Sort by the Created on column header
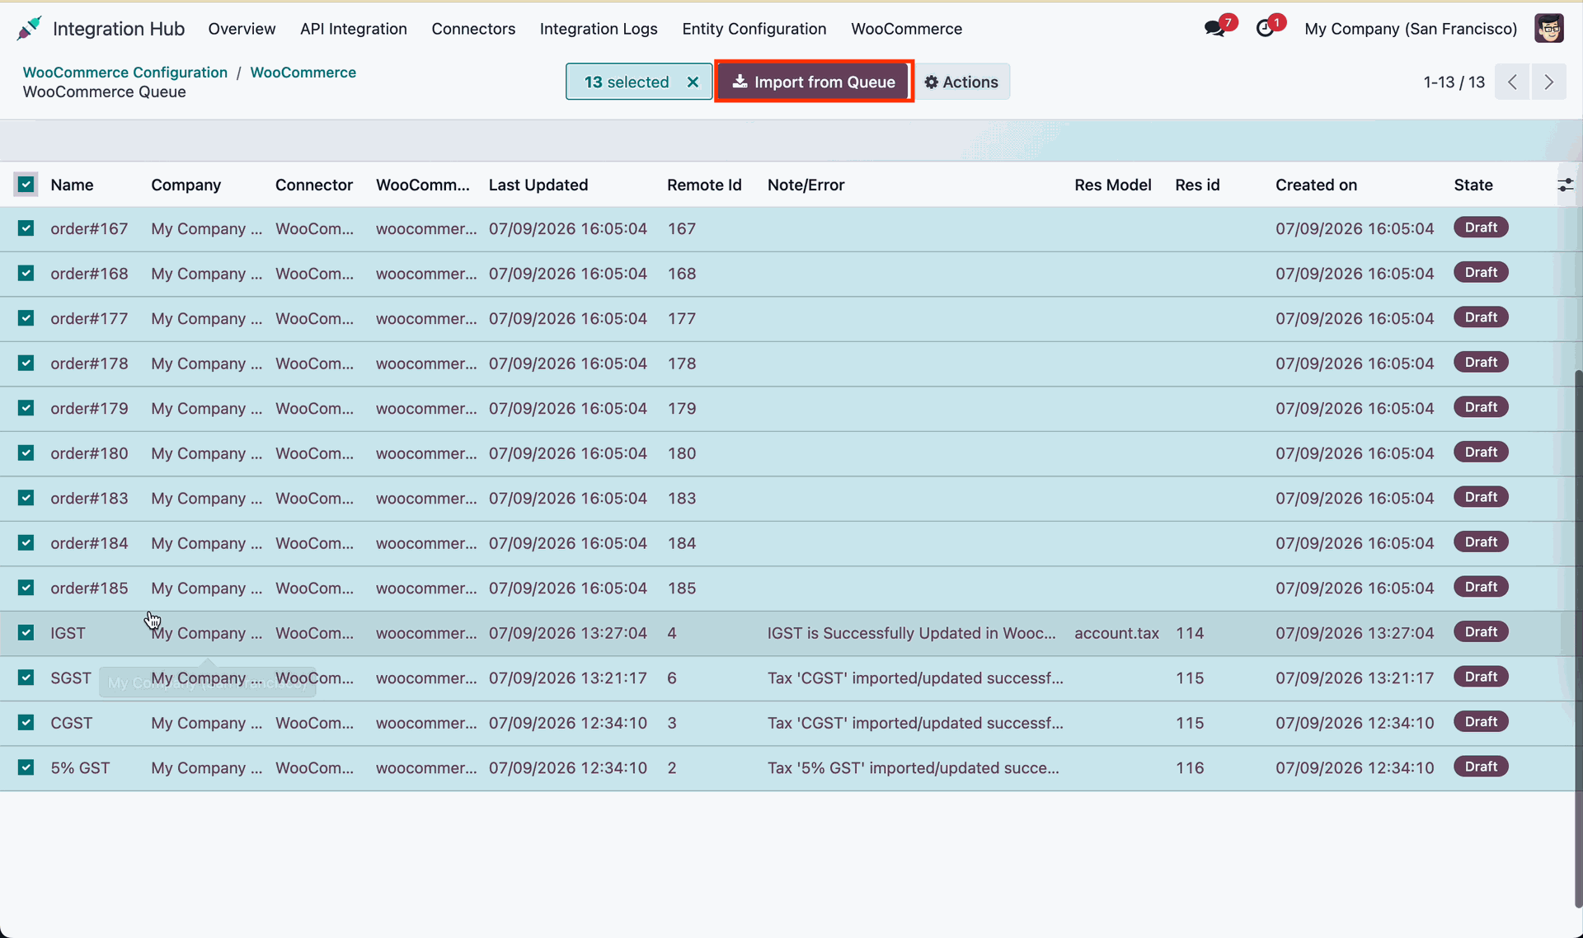Screen dimensions: 1583x938 tap(1316, 185)
